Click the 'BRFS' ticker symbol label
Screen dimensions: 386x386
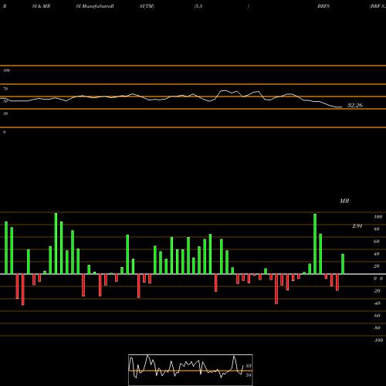(x=323, y=6)
